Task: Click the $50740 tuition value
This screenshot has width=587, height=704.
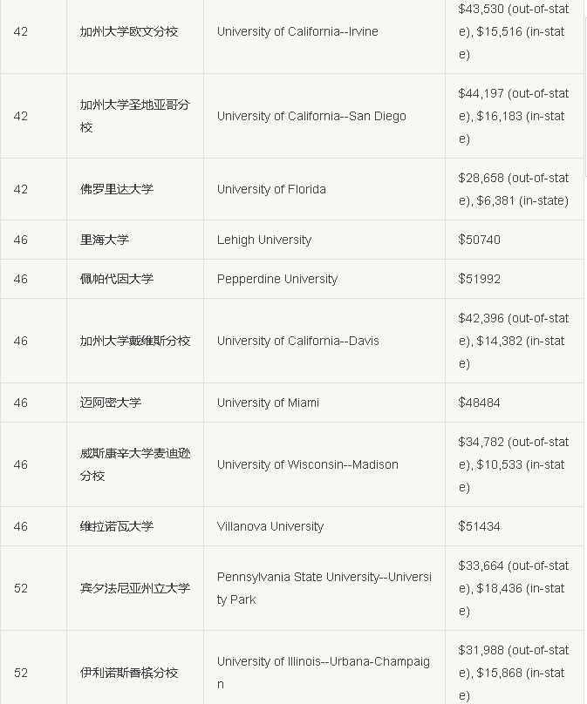Action: (x=479, y=240)
